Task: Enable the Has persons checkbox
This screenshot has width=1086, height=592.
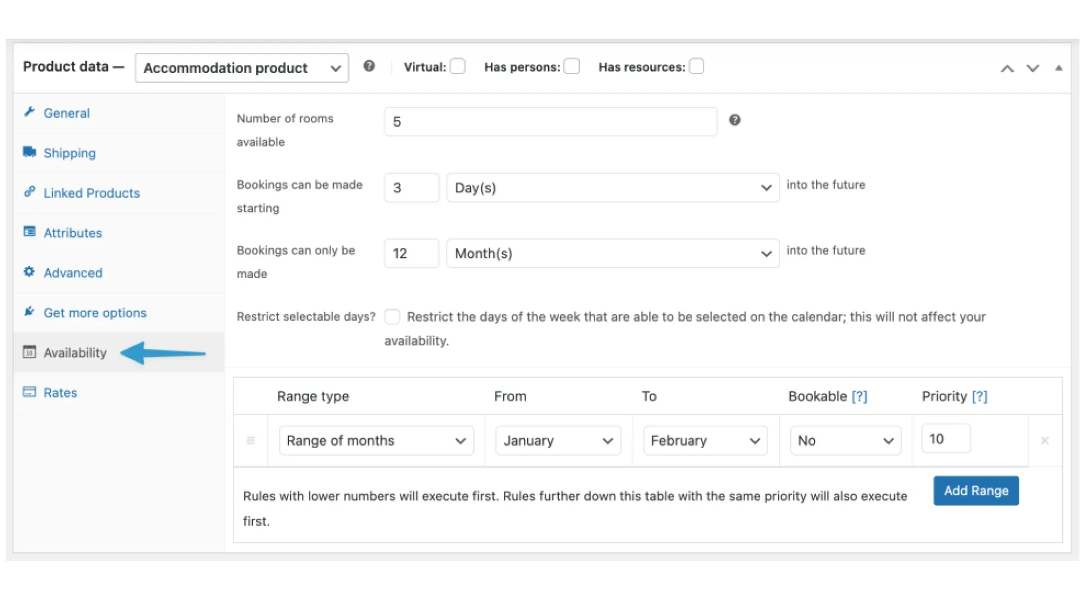Action: [572, 66]
